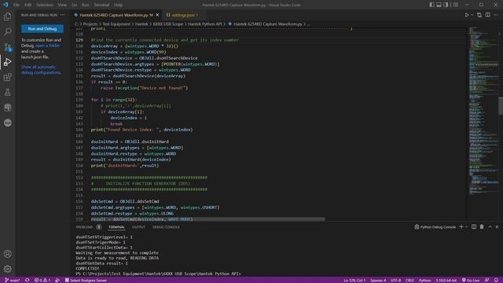Image resolution: width=503 pixels, height=283 pixels.
Task: Open the Go menu
Action: click(74, 5)
